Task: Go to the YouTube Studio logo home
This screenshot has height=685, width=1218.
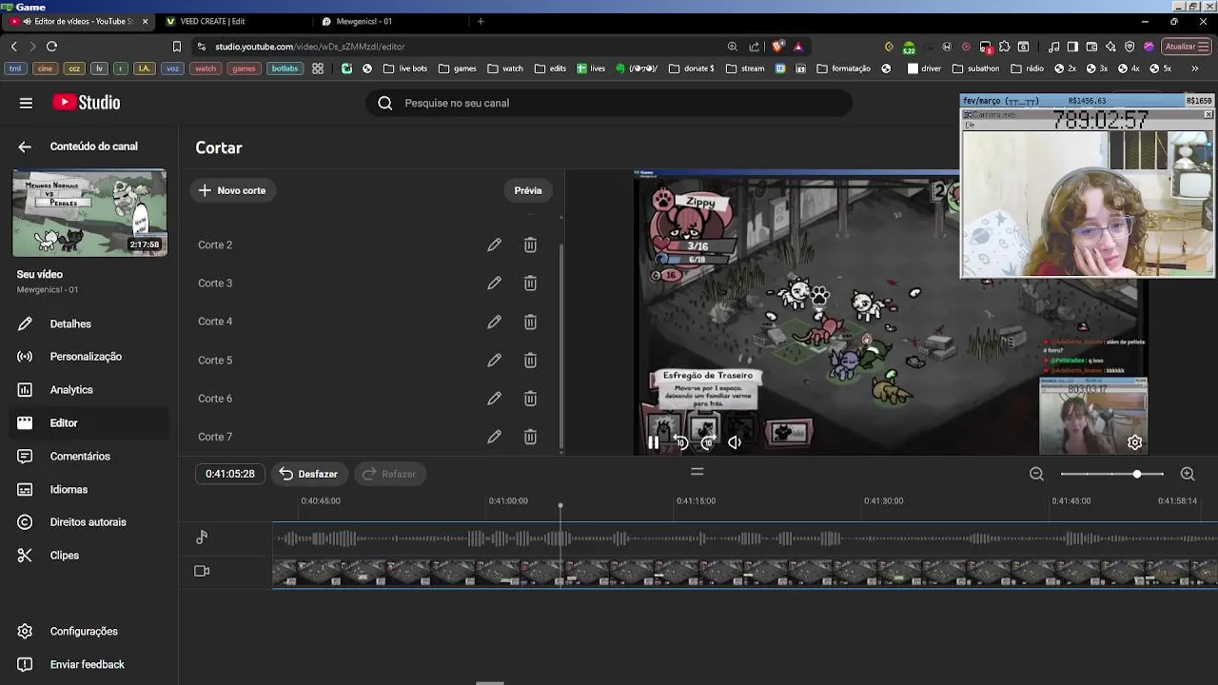Action: tap(87, 103)
